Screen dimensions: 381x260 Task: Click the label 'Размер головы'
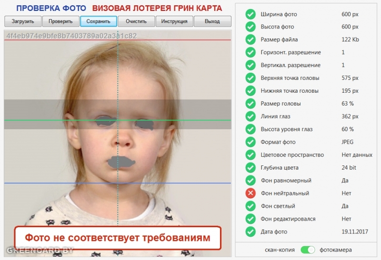pyautogui.click(x=281, y=104)
